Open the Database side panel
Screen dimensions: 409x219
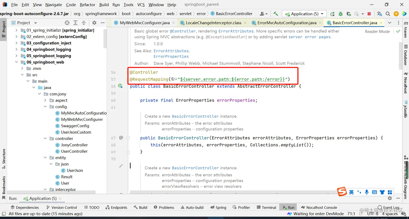pyautogui.click(x=405, y=55)
